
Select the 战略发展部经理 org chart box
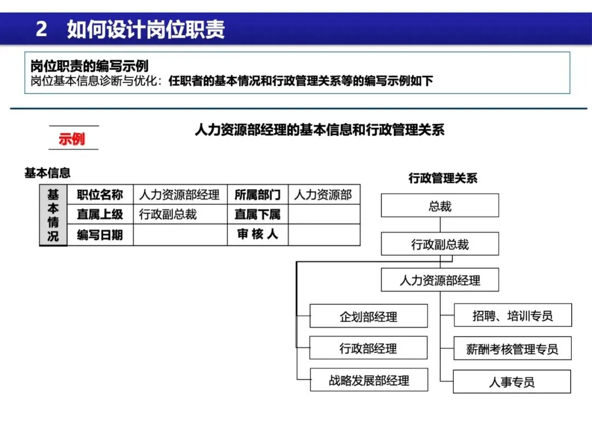pyautogui.click(x=369, y=380)
